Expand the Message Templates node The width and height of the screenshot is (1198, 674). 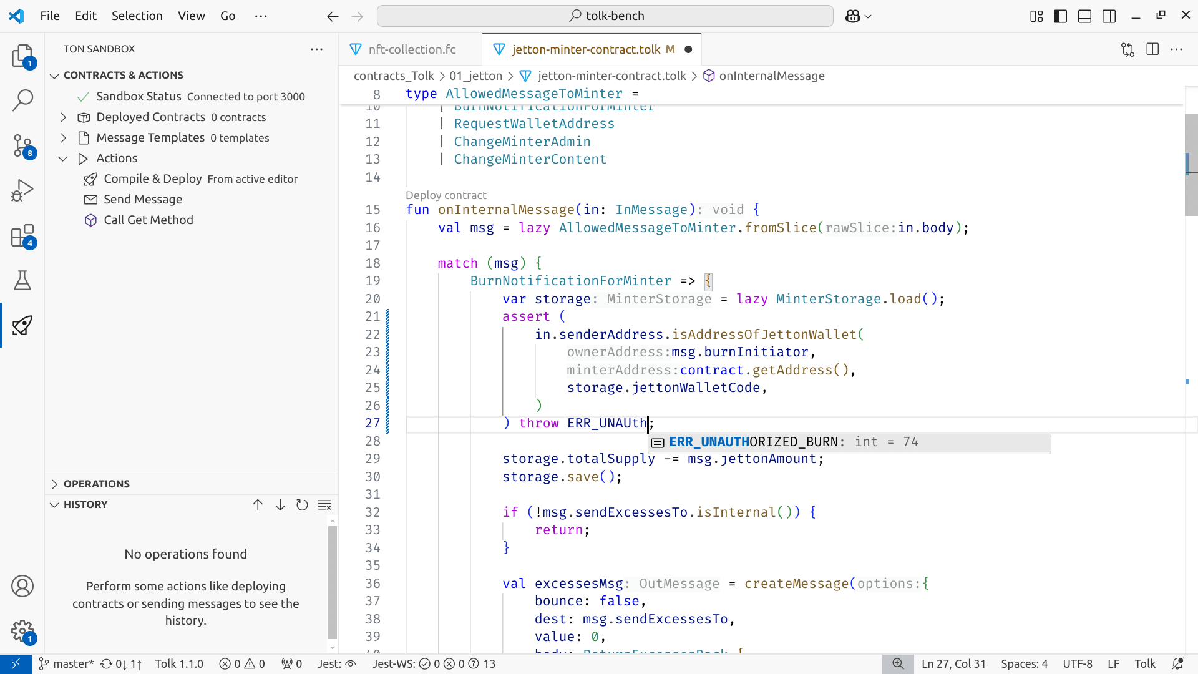pos(63,138)
